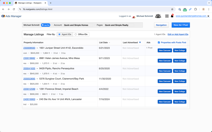212x132 pixels.
Task: Click the Facebook Log Out button
Action: 46,25
